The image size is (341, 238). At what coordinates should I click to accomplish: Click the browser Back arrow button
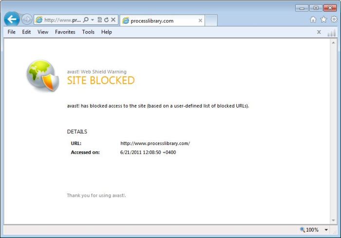pos(12,19)
